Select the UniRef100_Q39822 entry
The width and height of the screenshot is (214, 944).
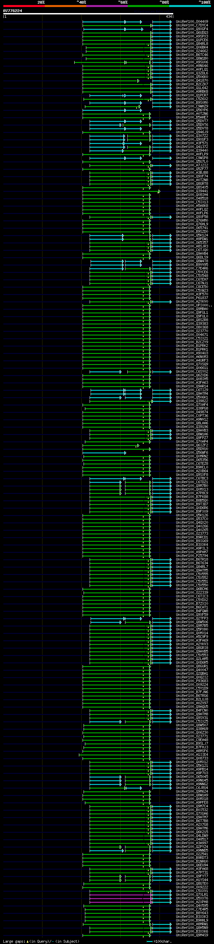pos(192,401)
